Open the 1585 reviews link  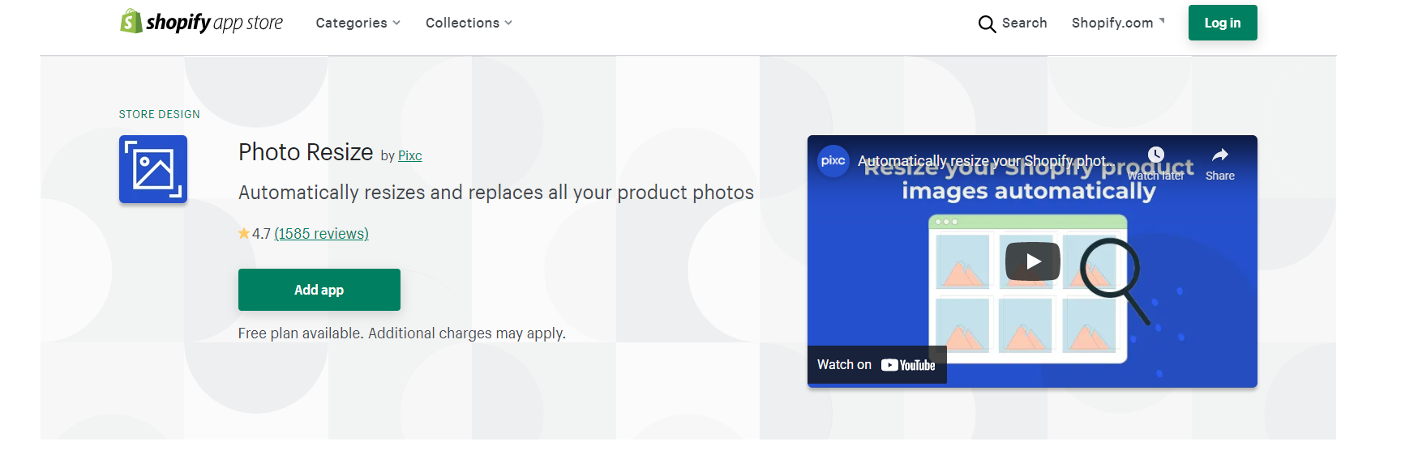click(x=321, y=234)
